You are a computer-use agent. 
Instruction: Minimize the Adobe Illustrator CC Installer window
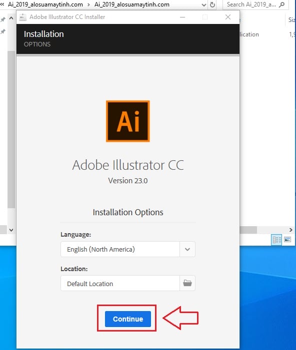(182, 17)
